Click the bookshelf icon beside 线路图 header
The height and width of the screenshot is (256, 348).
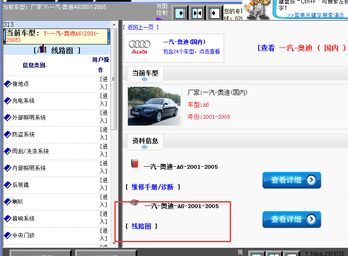(42, 49)
